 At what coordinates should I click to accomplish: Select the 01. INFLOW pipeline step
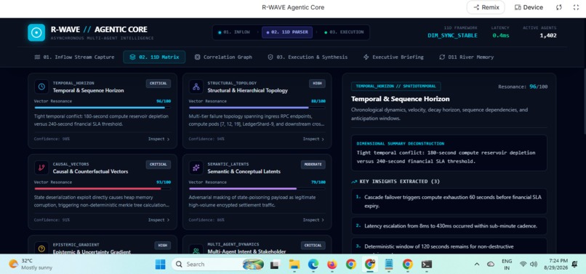234,32
